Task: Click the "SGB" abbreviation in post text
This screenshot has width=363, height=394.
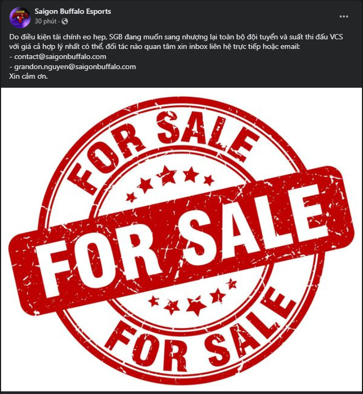Action: [x=116, y=37]
